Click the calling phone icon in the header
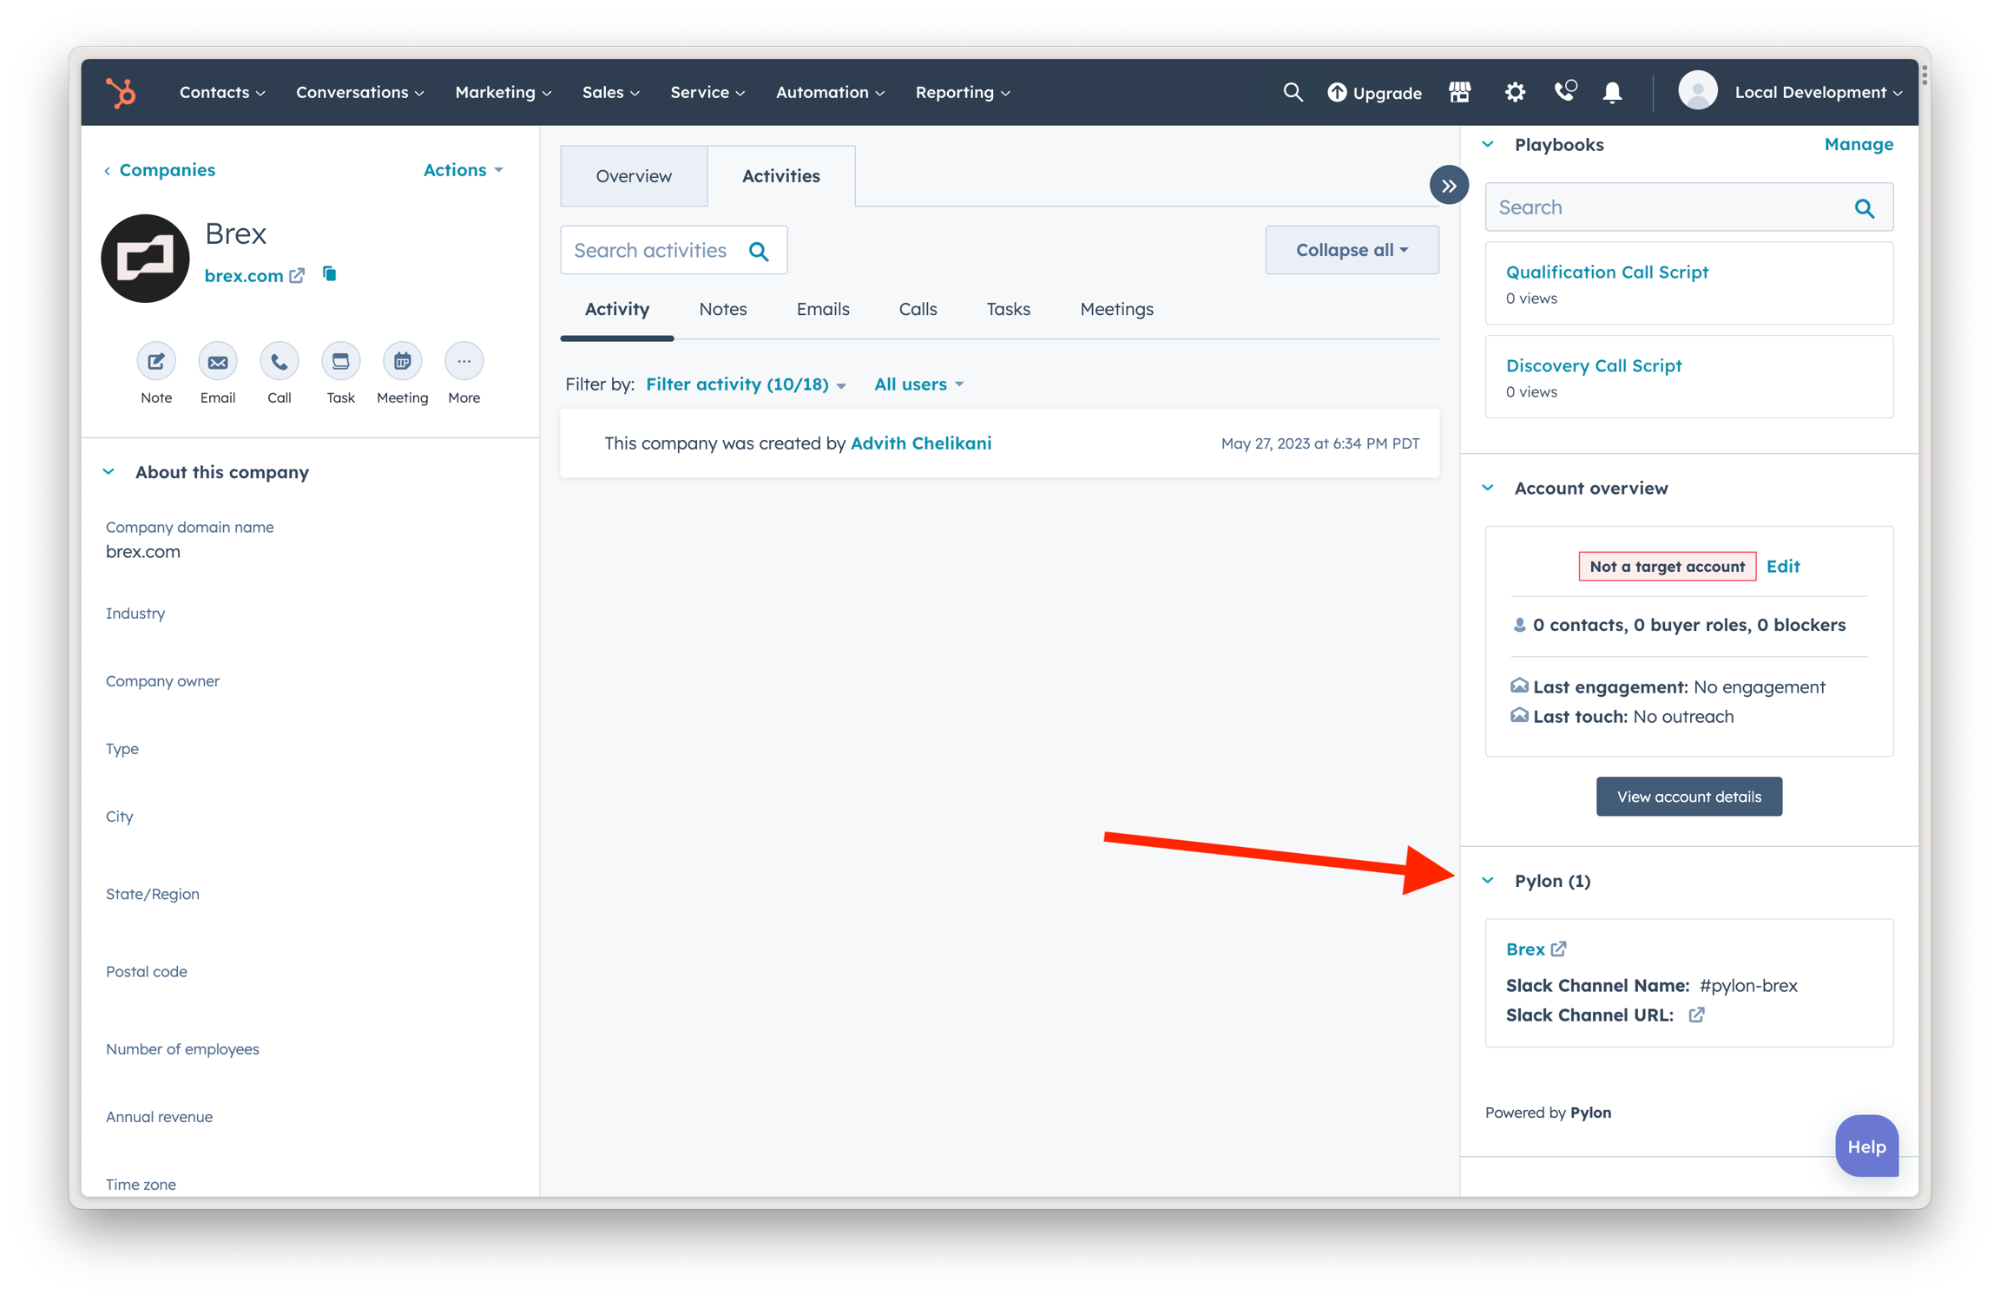The height and width of the screenshot is (1300, 2000). tap(1564, 92)
